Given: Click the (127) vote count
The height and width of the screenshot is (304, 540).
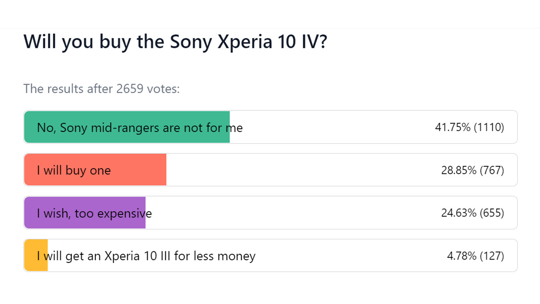Looking at the screenshot, I should pos(492,256).
